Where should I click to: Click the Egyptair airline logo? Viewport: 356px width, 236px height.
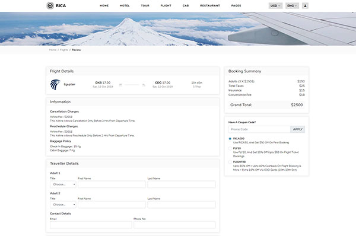click(55, 85)
